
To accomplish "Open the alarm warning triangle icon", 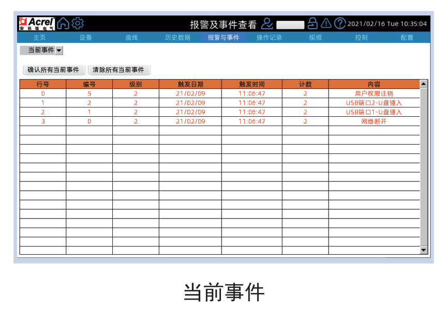I will [x=326, y=24].
